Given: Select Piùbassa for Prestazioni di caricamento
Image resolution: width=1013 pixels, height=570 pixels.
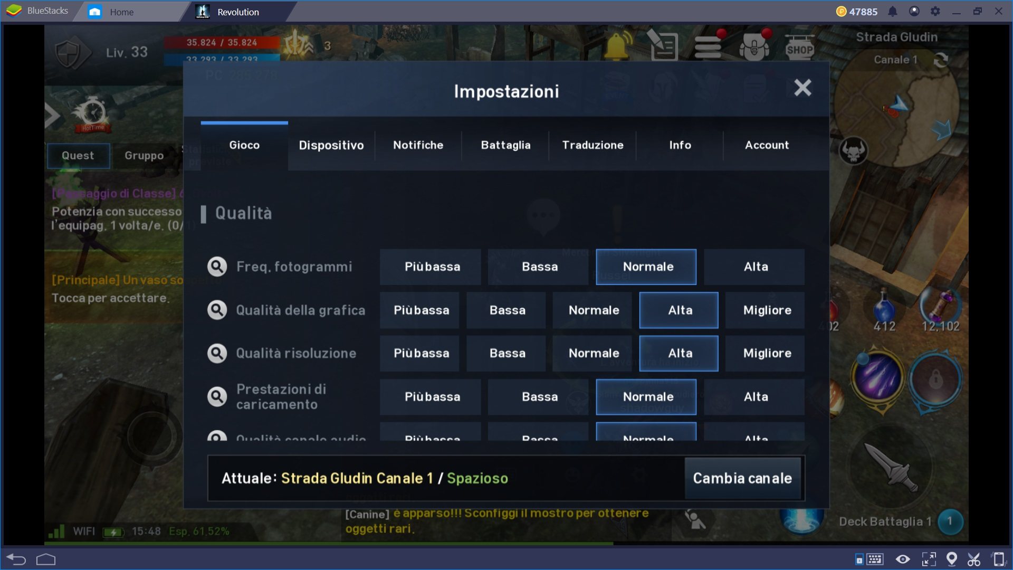Looking at the screenshot, I should (433, 396).
